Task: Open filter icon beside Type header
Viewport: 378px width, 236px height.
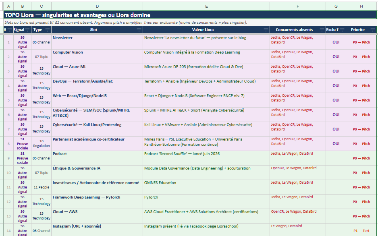Action: click(x=48, y=30)
